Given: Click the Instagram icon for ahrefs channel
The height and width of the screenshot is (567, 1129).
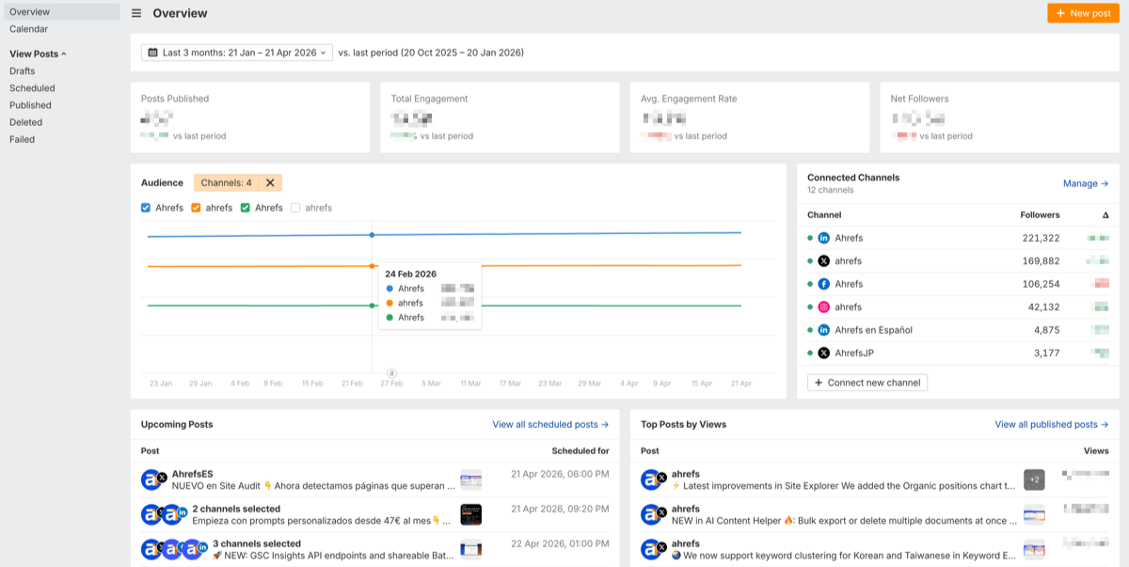Looking at the screenshot, I should 824,307.
